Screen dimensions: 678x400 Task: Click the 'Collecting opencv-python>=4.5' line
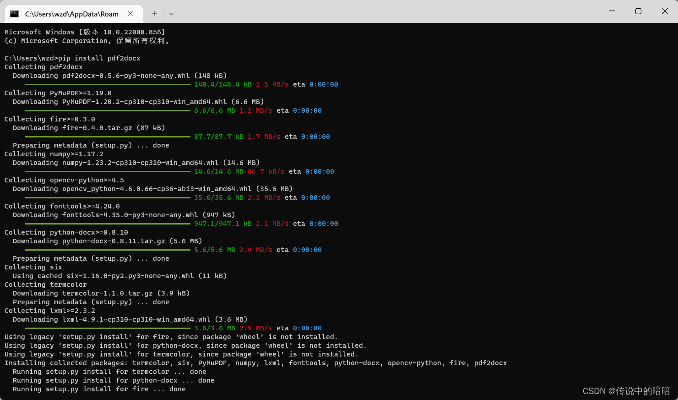tap(64, 180)
